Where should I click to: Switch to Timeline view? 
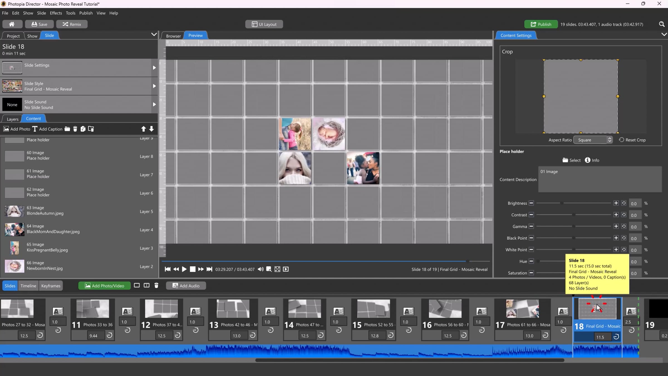[x=28, y=286]
